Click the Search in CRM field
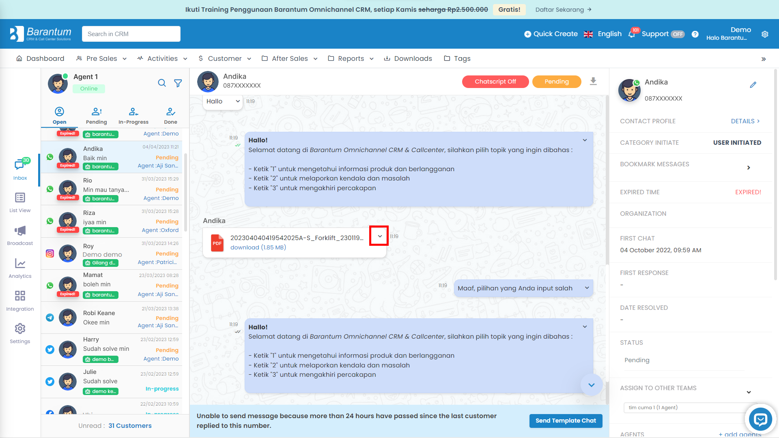This screenshot has height=438, width=779. (131, 34)
